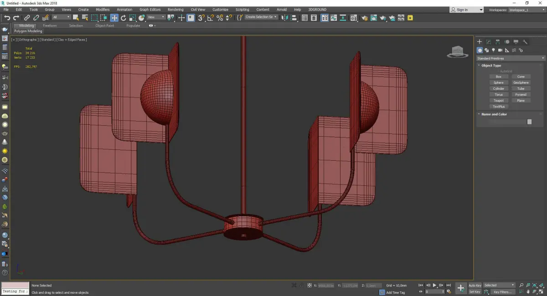Switch to the Freeform ribbon tab

(x=50, y=26)
